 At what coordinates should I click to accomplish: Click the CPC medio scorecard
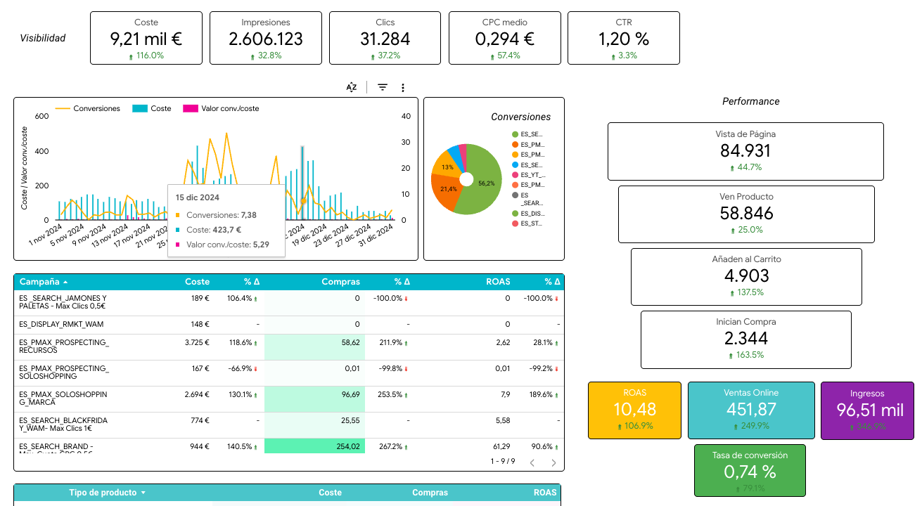[x=504, y=38]
